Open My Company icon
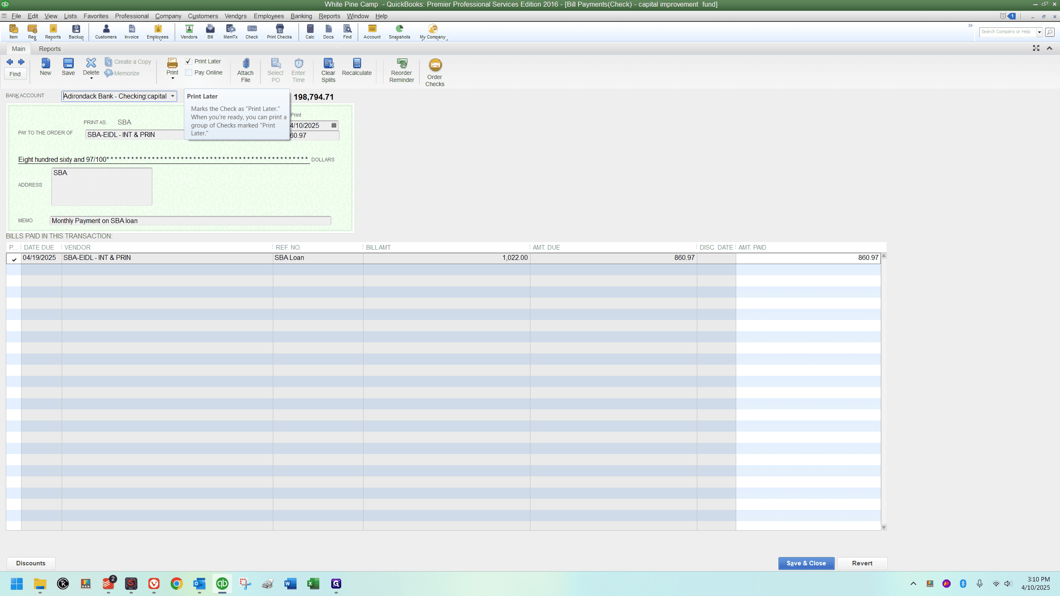1060x596 pixels. pos(433,31)
